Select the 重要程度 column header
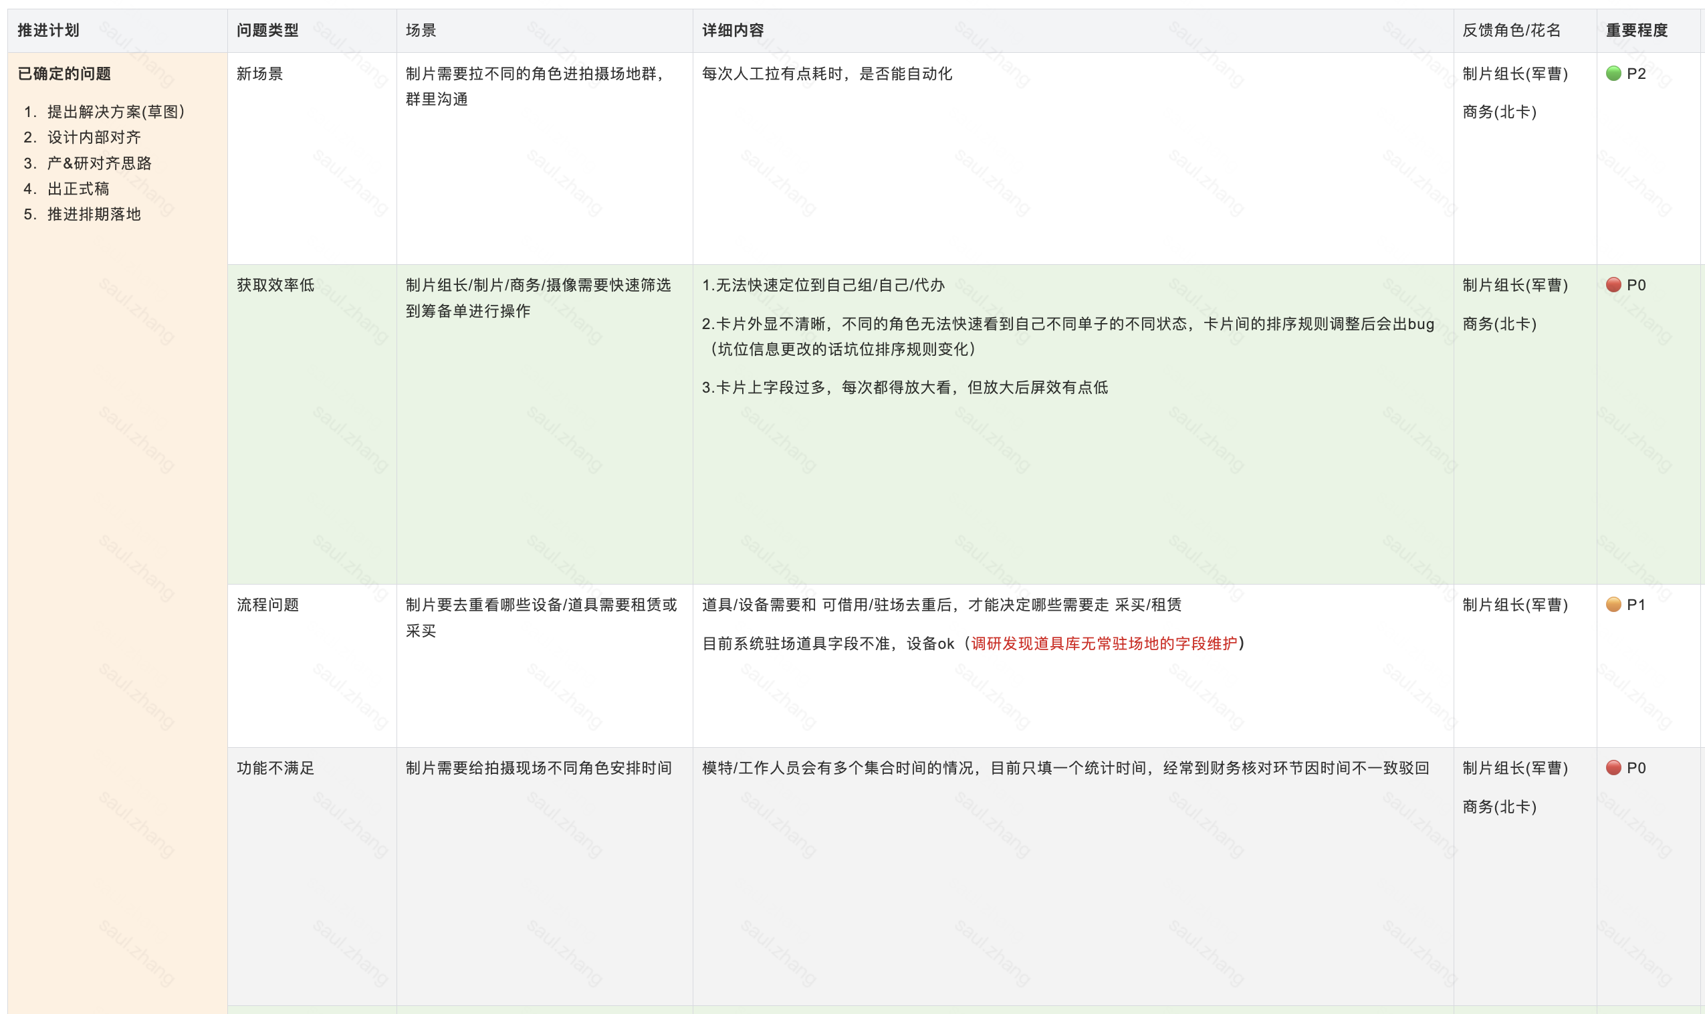This screenshot has height=1014, width=1705. (1636, 30)
